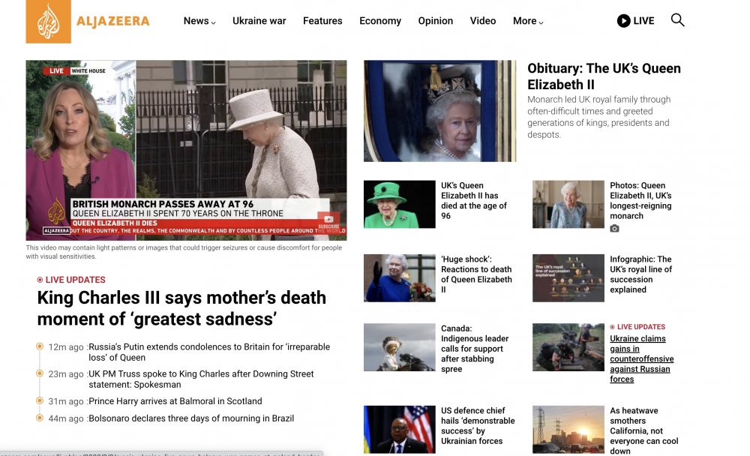This screenshot has width=750, height=456.
Task: Open the California heatwave story
Action: click(x=643, y=430)
